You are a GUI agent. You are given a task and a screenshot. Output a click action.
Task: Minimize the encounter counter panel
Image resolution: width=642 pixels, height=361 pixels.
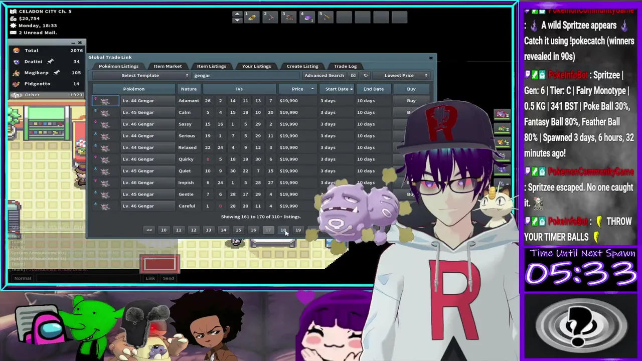point(73,43)
